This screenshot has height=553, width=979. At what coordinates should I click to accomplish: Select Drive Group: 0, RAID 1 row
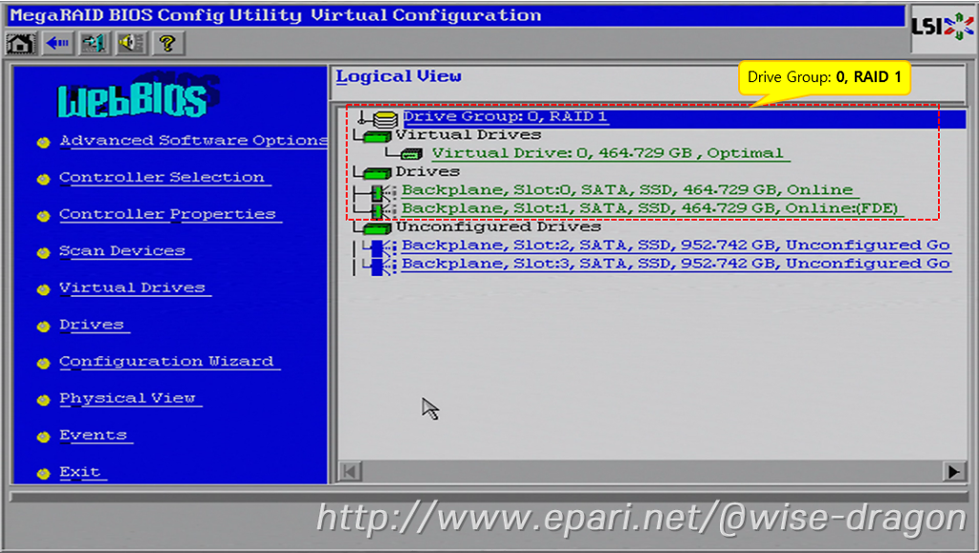click(x=685, y=117)
